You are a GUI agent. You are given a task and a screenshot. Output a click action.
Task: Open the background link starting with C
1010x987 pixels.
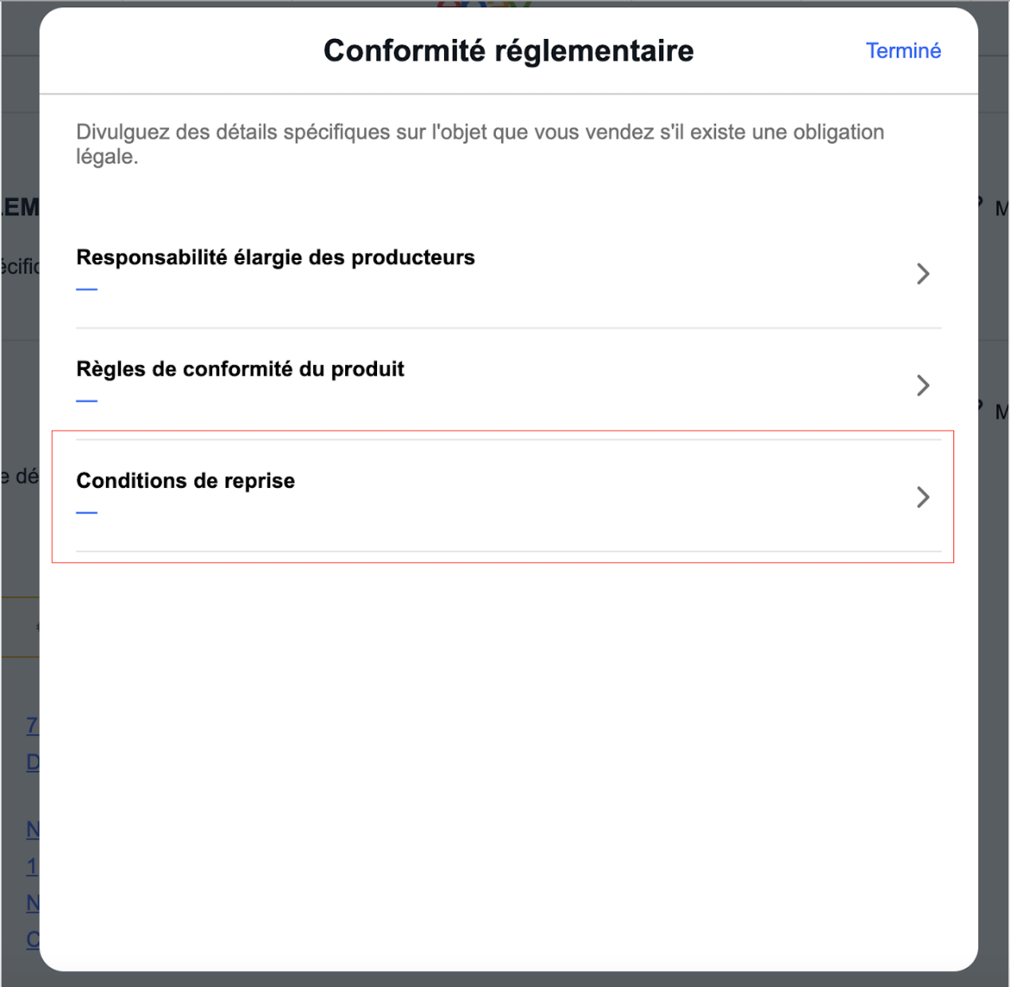(32, 939)
